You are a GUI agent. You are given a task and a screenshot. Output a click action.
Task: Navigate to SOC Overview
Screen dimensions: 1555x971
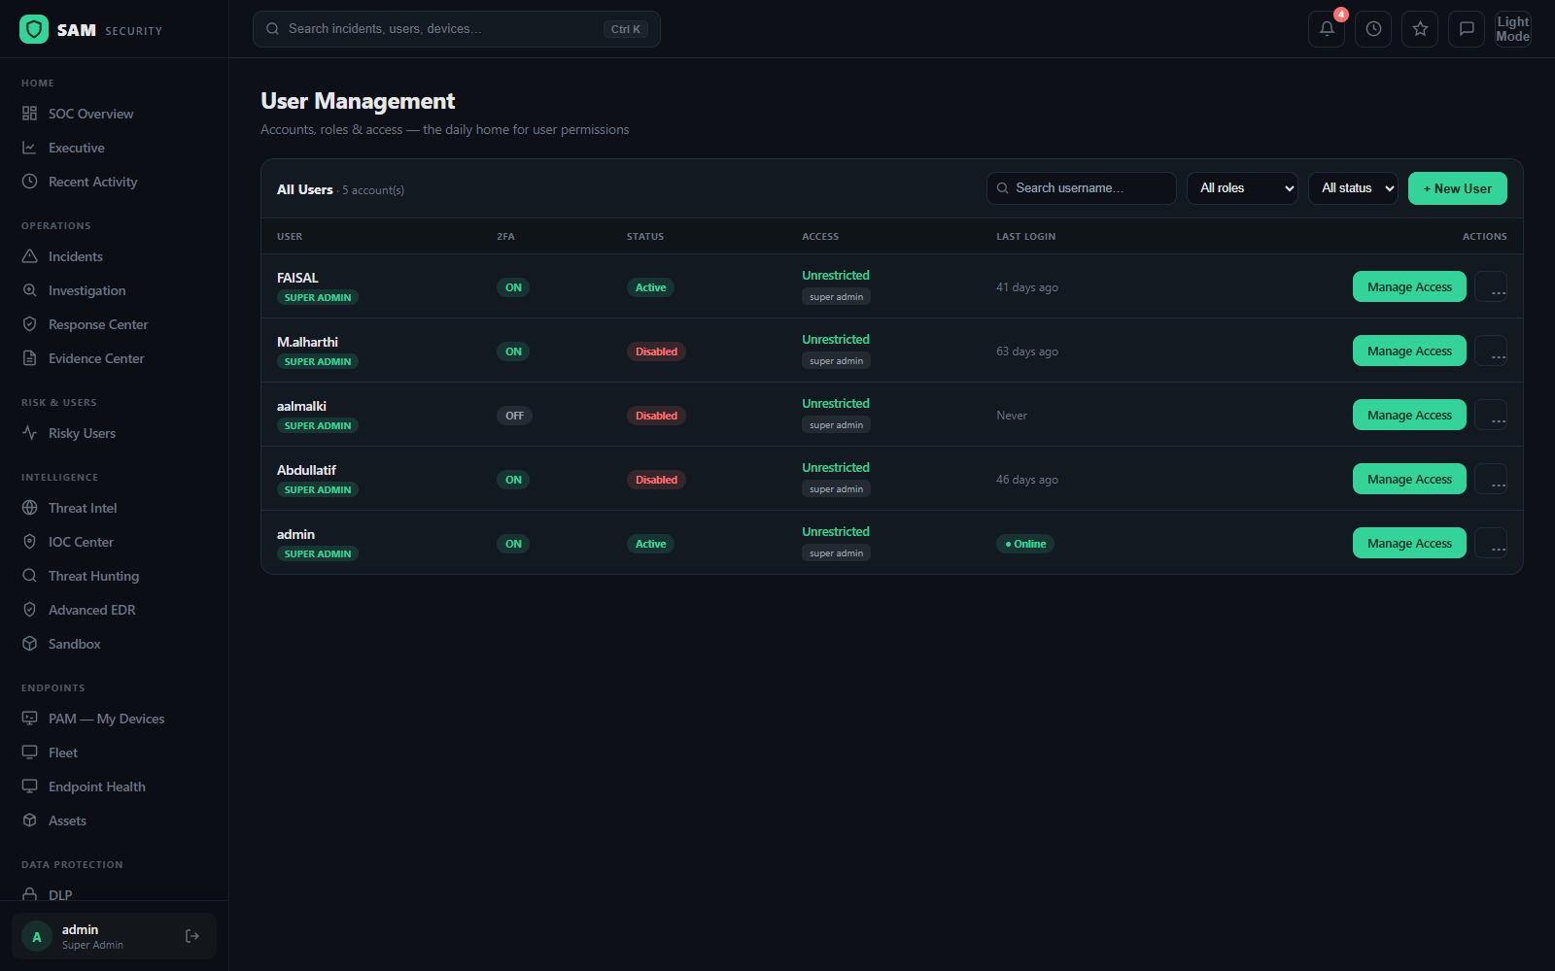coord(115,114)
